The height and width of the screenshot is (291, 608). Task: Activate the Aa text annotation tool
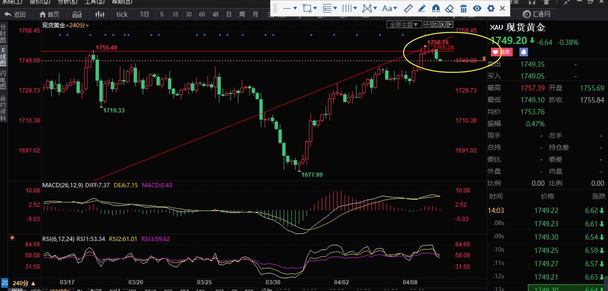387,8
